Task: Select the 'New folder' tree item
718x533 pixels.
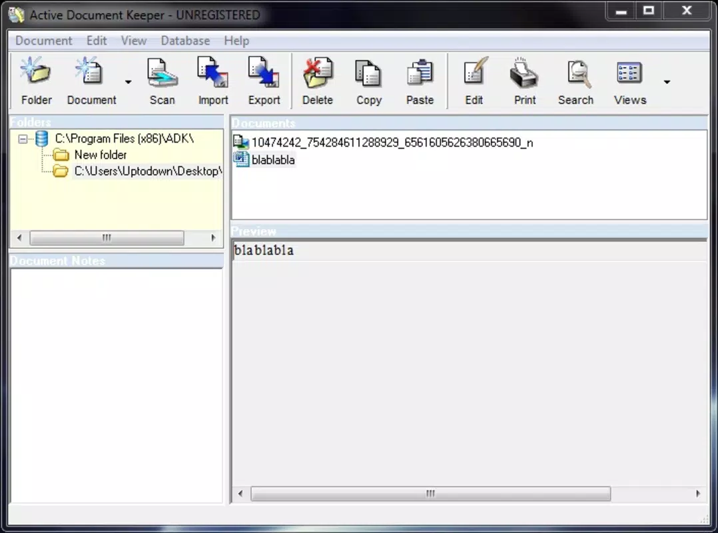Action: [101, 155]
